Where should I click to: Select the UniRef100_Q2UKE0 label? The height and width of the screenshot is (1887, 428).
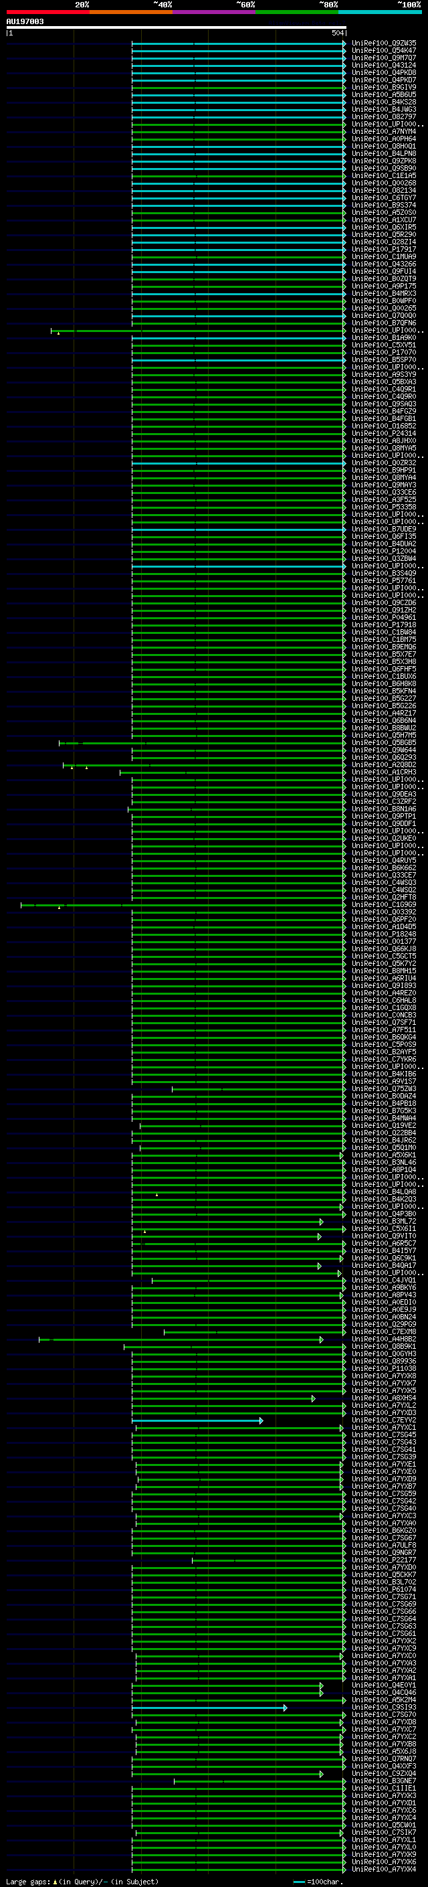click(x=384, y=838)
